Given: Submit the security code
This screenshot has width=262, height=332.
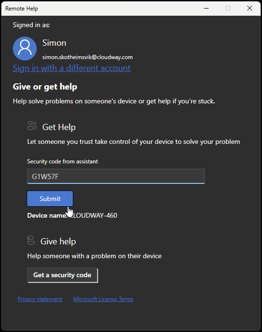Looking at the screenshot, I should 50,199.
